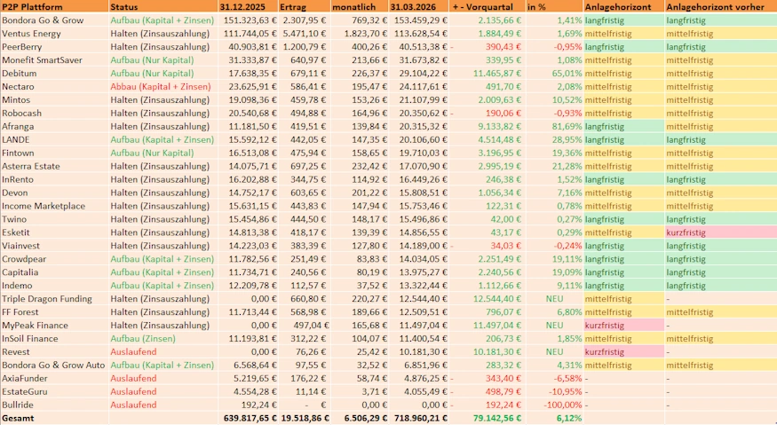The width and height of the screenshot is (777, 425).
Task: Click the 'Triple Dragon Funding' cell
Action: pos(54,299)
